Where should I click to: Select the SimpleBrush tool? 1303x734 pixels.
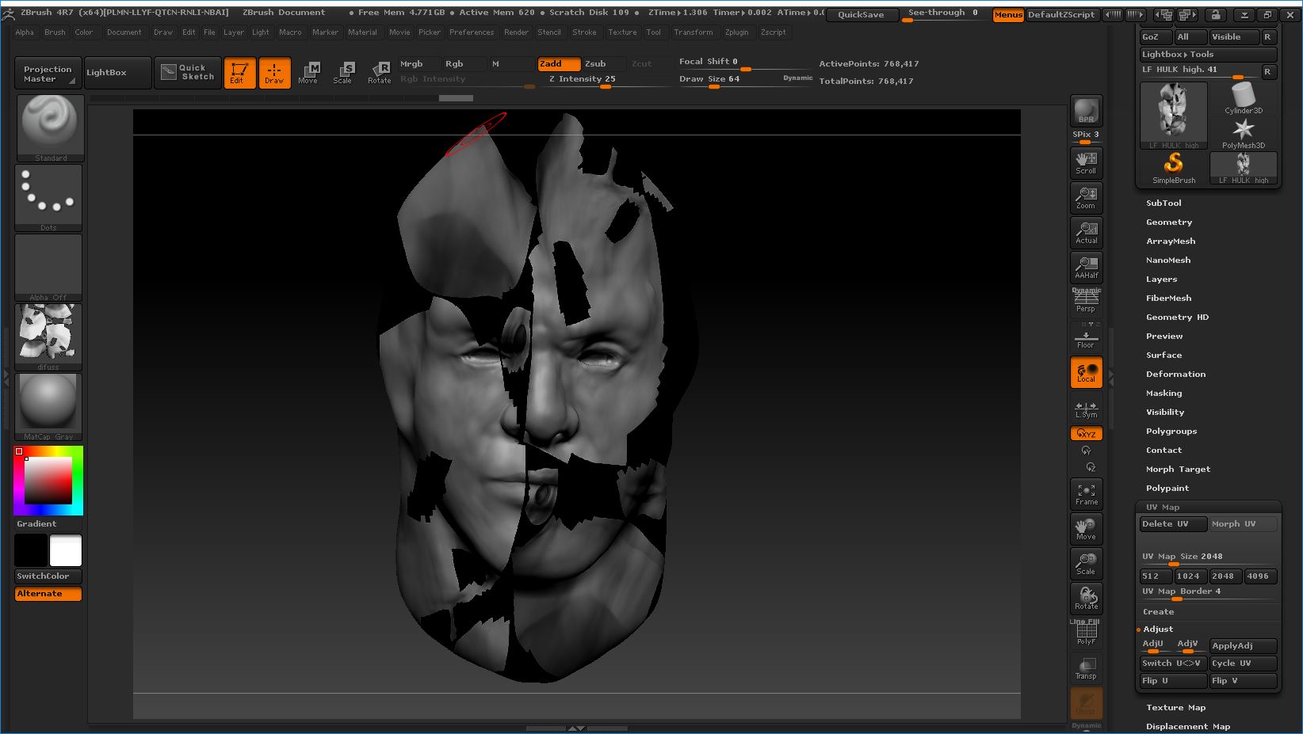[1174, 168]
